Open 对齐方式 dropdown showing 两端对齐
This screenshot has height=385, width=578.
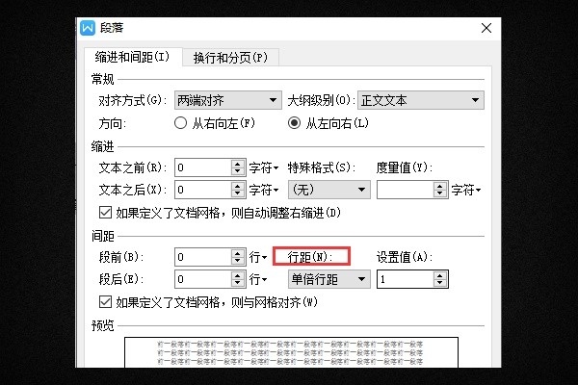click(x=227, y=100)
